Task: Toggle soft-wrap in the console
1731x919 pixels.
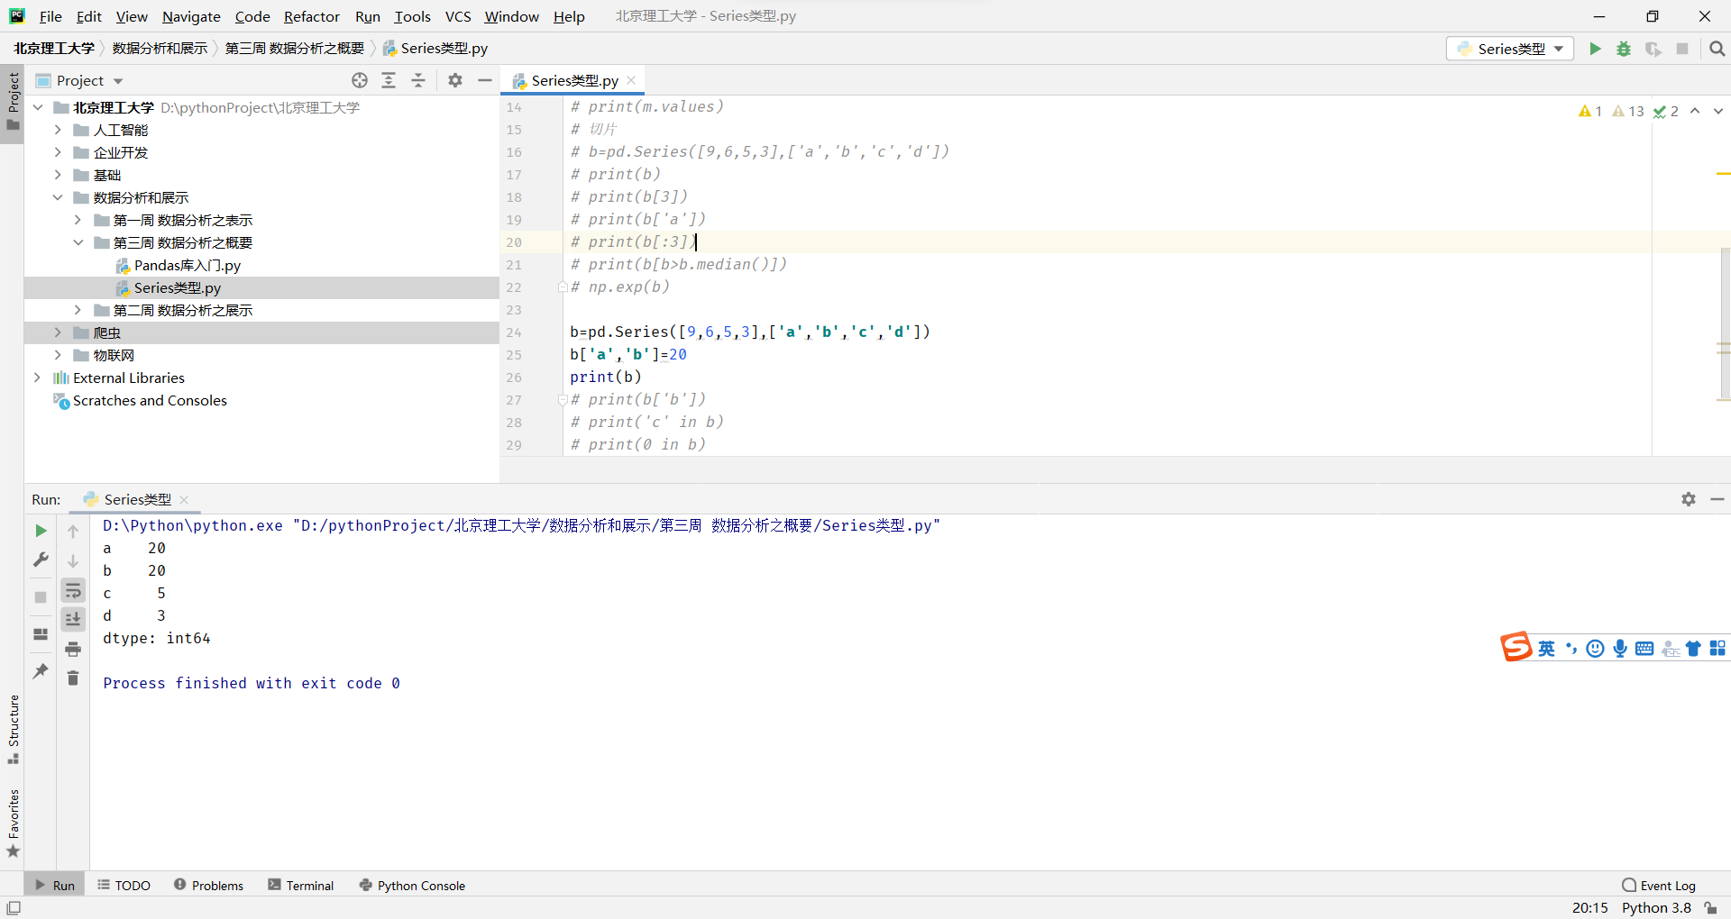Action: 73,590
